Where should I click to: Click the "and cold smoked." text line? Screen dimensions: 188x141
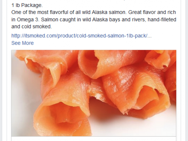coord(32,27)
